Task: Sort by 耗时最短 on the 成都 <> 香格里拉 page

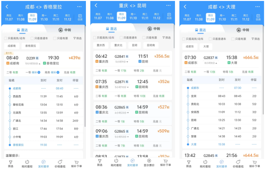Action: (x=27, y=163)
